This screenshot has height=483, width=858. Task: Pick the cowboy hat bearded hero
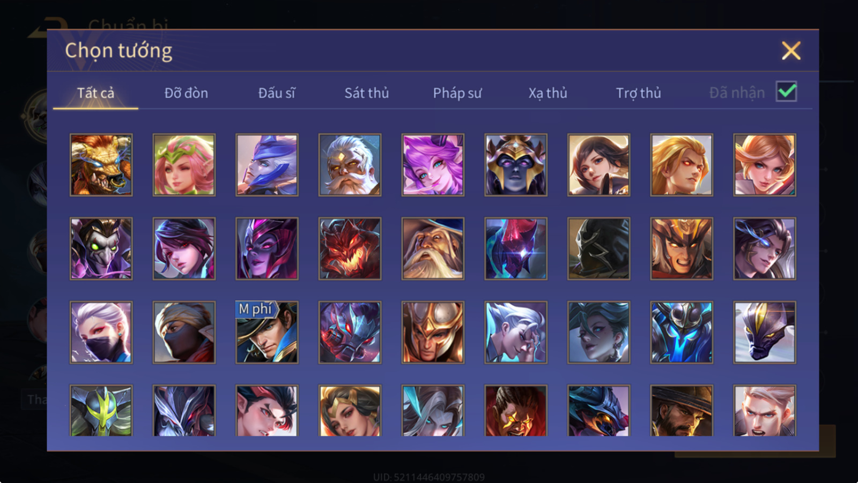coord(682,411)
